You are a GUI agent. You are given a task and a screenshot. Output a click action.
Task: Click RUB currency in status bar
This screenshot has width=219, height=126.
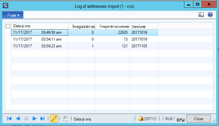tap(169, 119)
